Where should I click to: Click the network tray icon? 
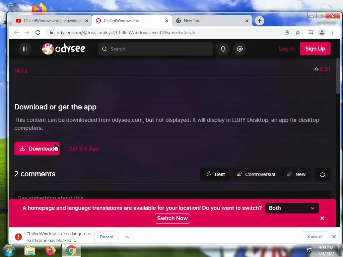tap(309, 250)
